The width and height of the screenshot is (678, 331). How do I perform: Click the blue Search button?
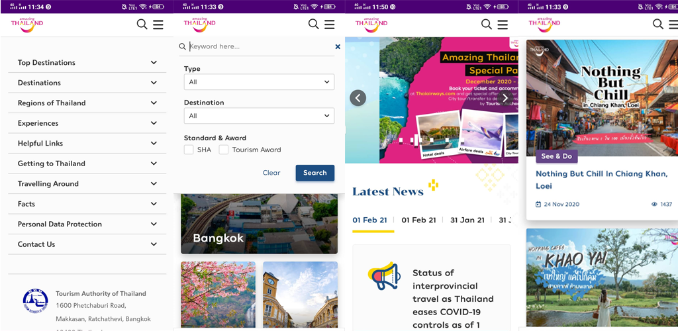(x=315, y=173)
